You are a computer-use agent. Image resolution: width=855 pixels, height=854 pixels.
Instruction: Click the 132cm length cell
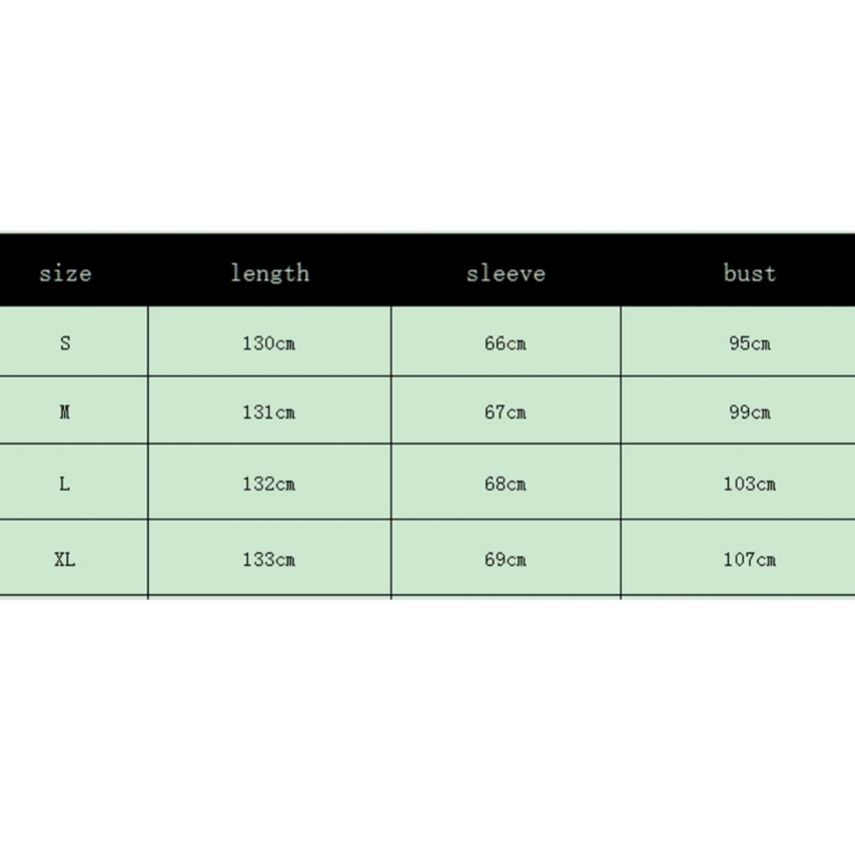pyautogui.click(x=268, y=483)
